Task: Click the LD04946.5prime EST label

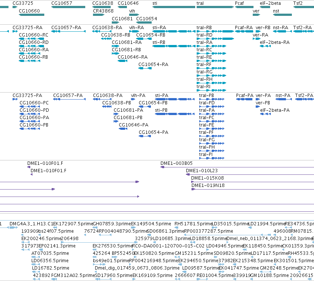Action: (225, 246)
